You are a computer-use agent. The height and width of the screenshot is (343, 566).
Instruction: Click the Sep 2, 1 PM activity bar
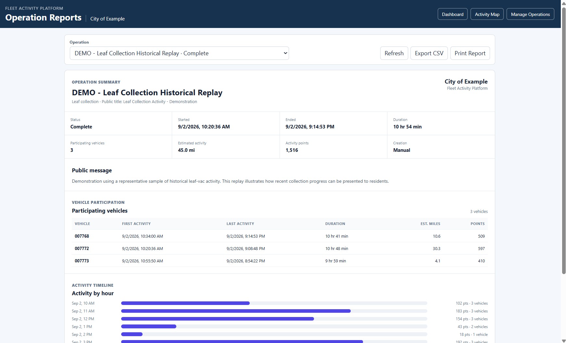click(149, 327)
